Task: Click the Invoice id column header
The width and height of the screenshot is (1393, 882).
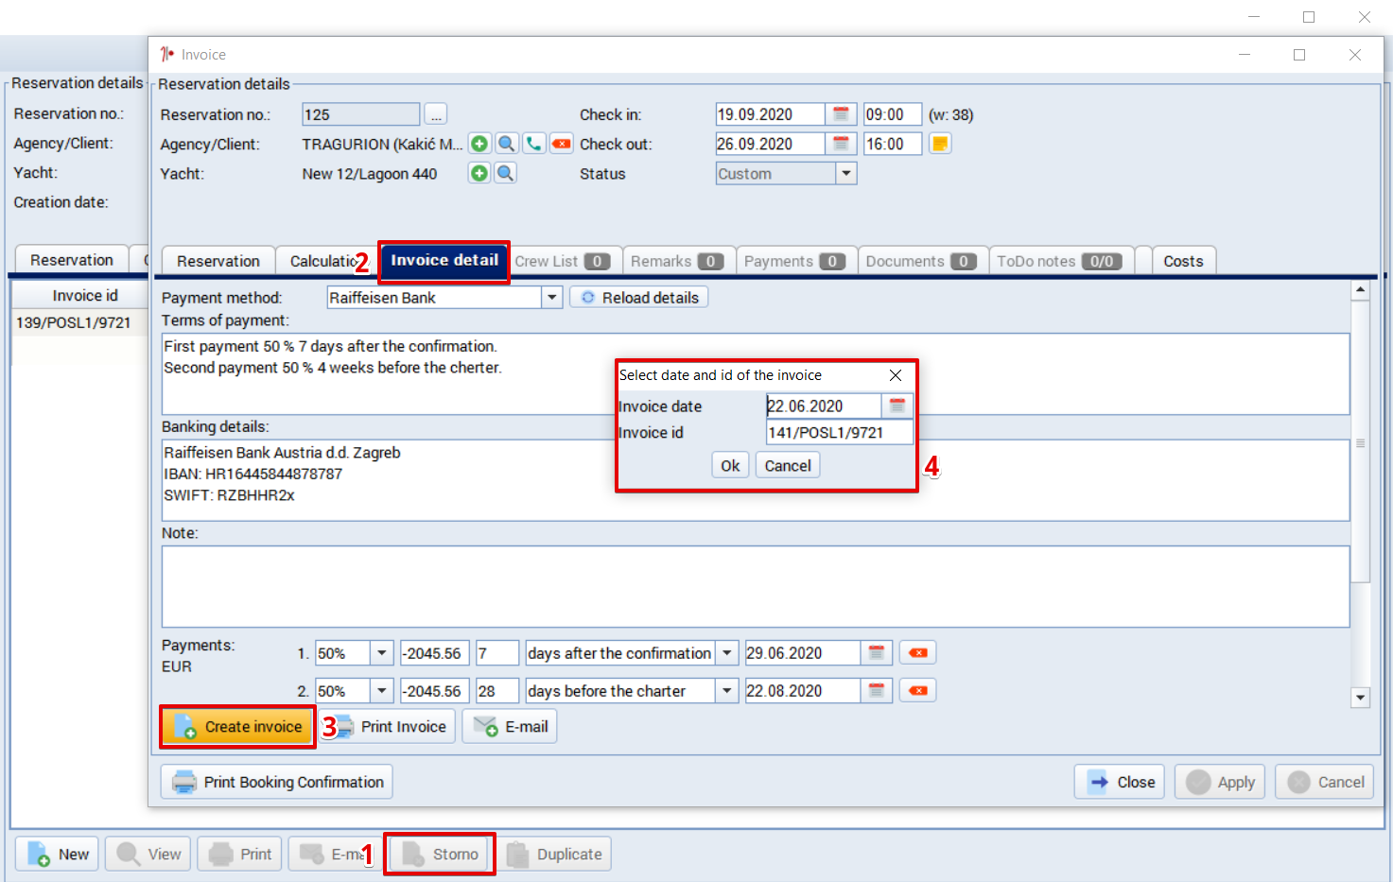Action: coord(83,296)
